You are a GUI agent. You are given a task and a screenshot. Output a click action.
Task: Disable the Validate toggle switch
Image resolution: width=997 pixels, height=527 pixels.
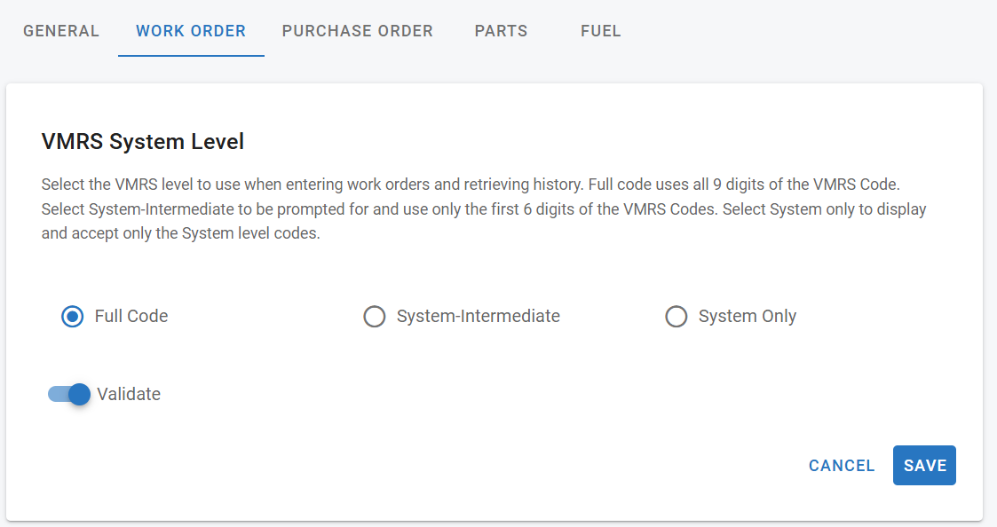pos(69,395)
